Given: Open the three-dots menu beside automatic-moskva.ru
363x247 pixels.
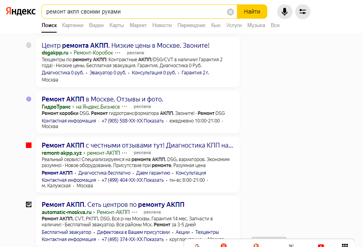Looking at the screenshot, I should click(134, 212).
